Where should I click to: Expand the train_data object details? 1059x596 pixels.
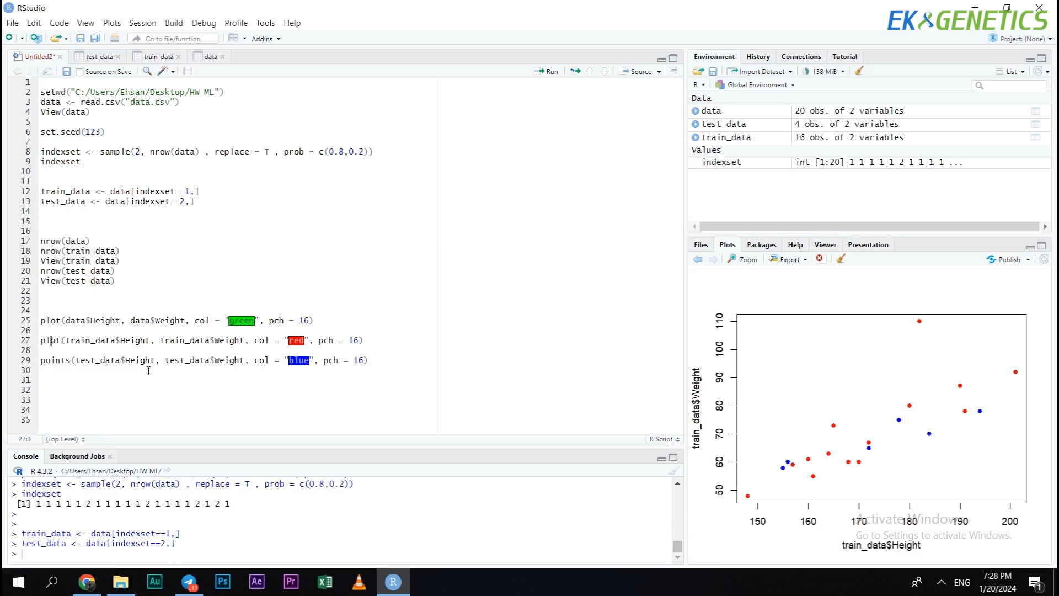pos(696,137)
